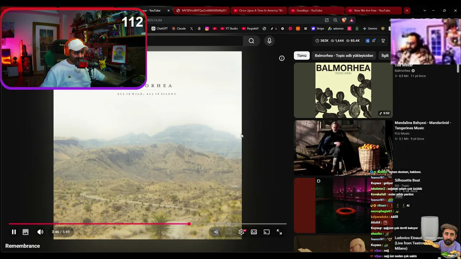Screen dimensions: 461x259
Task: Open the adsense bookmark
Action: tap(336, 28)
